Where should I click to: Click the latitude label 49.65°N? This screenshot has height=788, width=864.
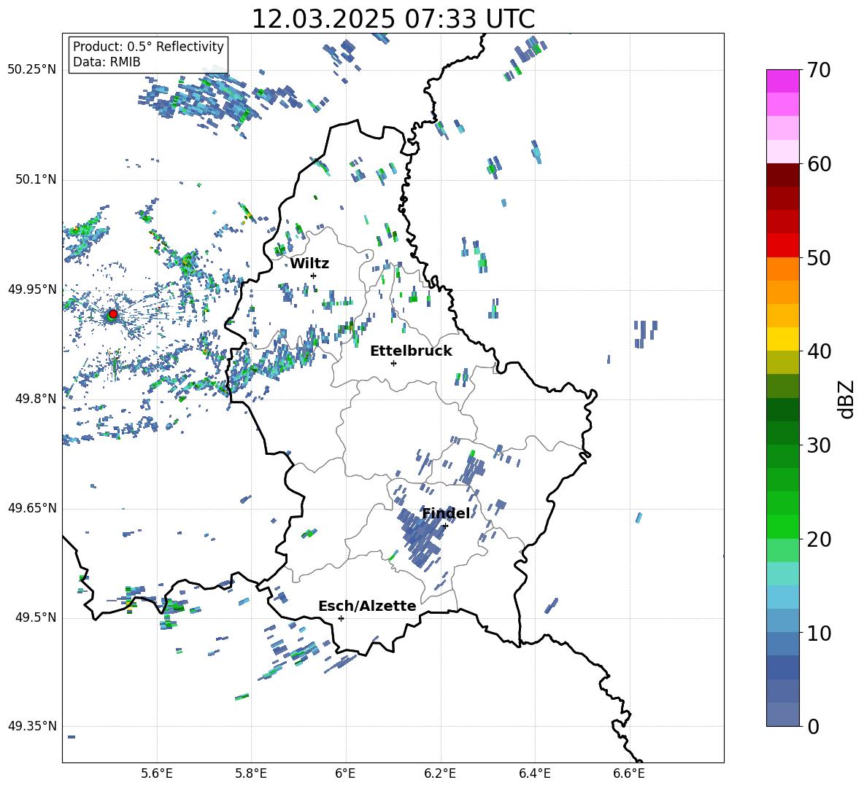tap(32, 508)
